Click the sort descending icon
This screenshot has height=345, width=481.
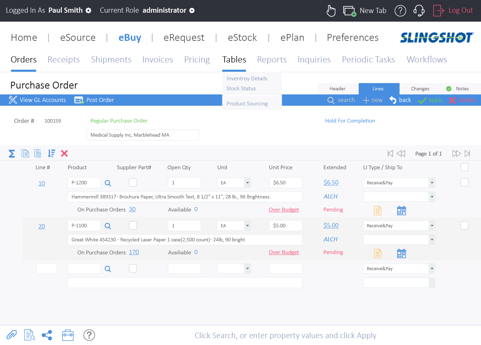[52, 153]
